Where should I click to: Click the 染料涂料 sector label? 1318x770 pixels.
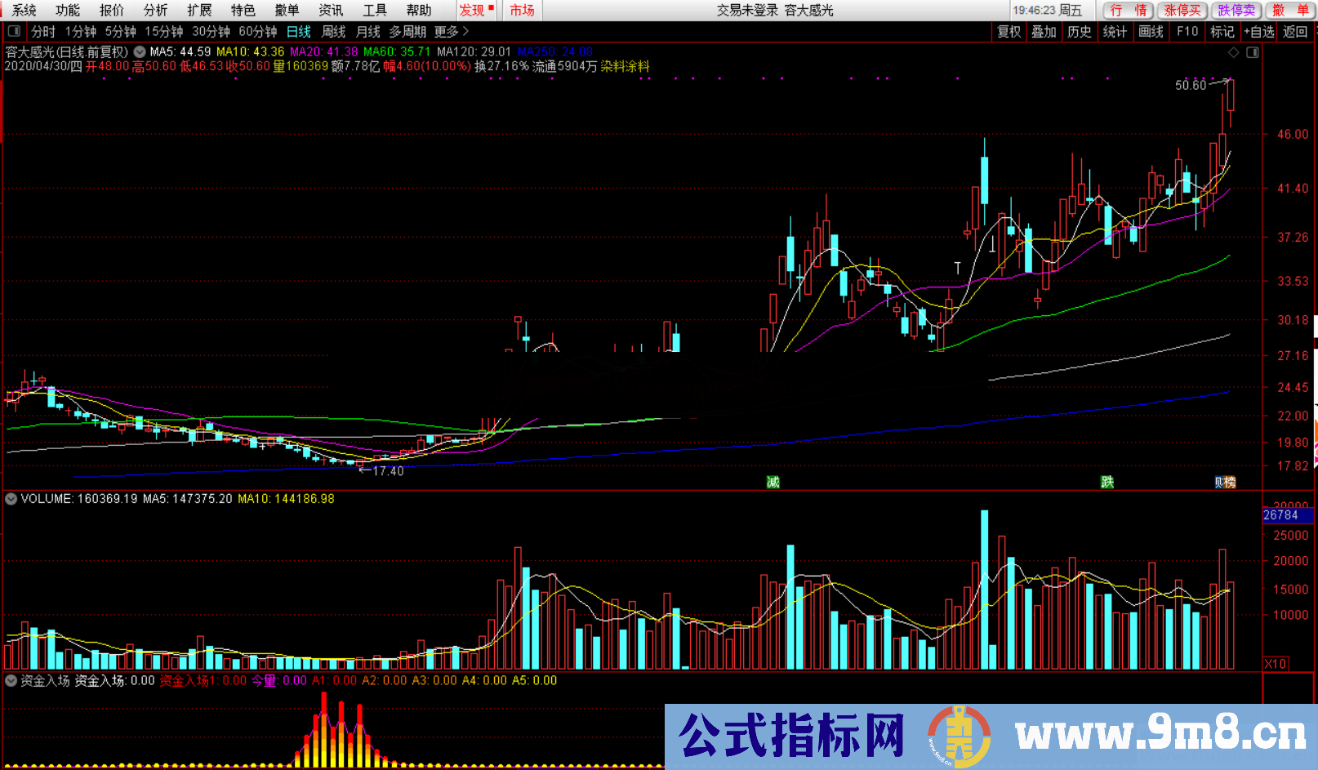625,66
